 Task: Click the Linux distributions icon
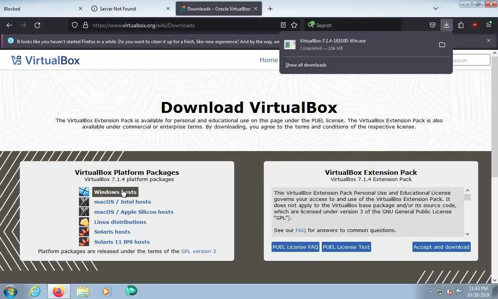pos(84,222)
